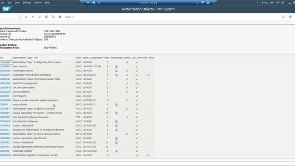Open documentation for Brazil True-Up
Image resolution: width=295 pixels, height=166 pixels.
[116, 66]
